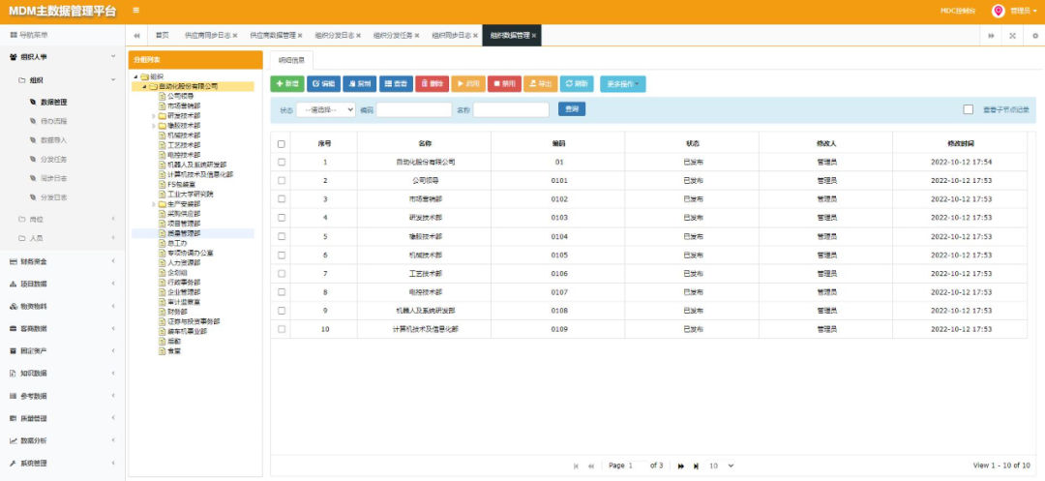
Task: Click the green 新增 button
Action: click(287, 84)
